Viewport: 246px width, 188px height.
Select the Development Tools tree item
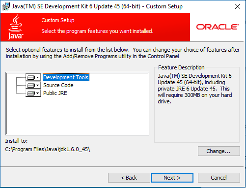tap(66, 77)
